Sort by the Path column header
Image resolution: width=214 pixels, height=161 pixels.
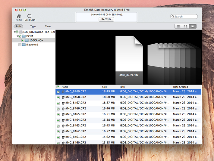122,87
